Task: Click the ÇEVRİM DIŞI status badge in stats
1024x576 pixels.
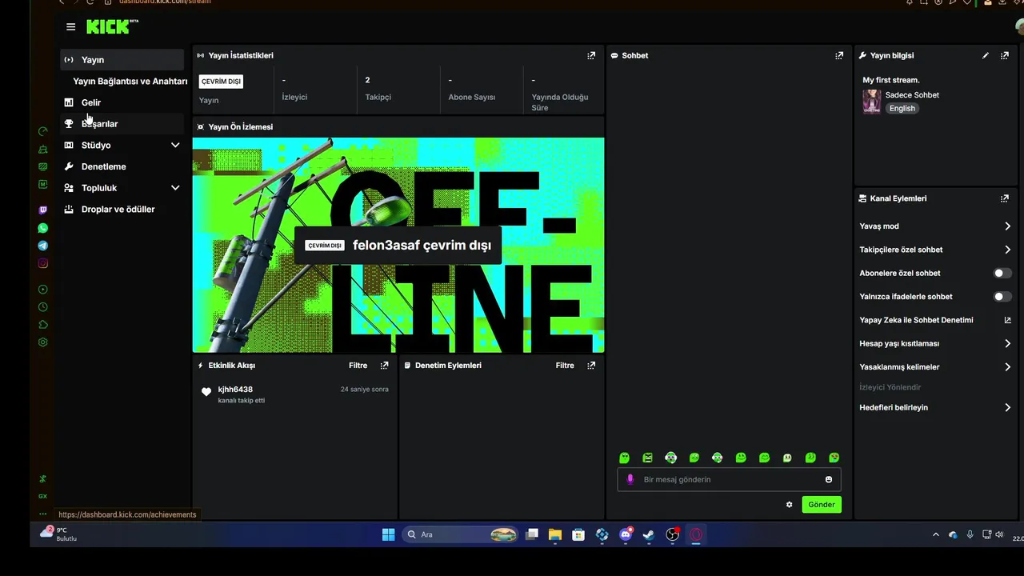Action: click(221, 82)
